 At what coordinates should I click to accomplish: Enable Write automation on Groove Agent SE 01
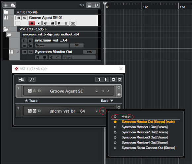pos(66,23)
